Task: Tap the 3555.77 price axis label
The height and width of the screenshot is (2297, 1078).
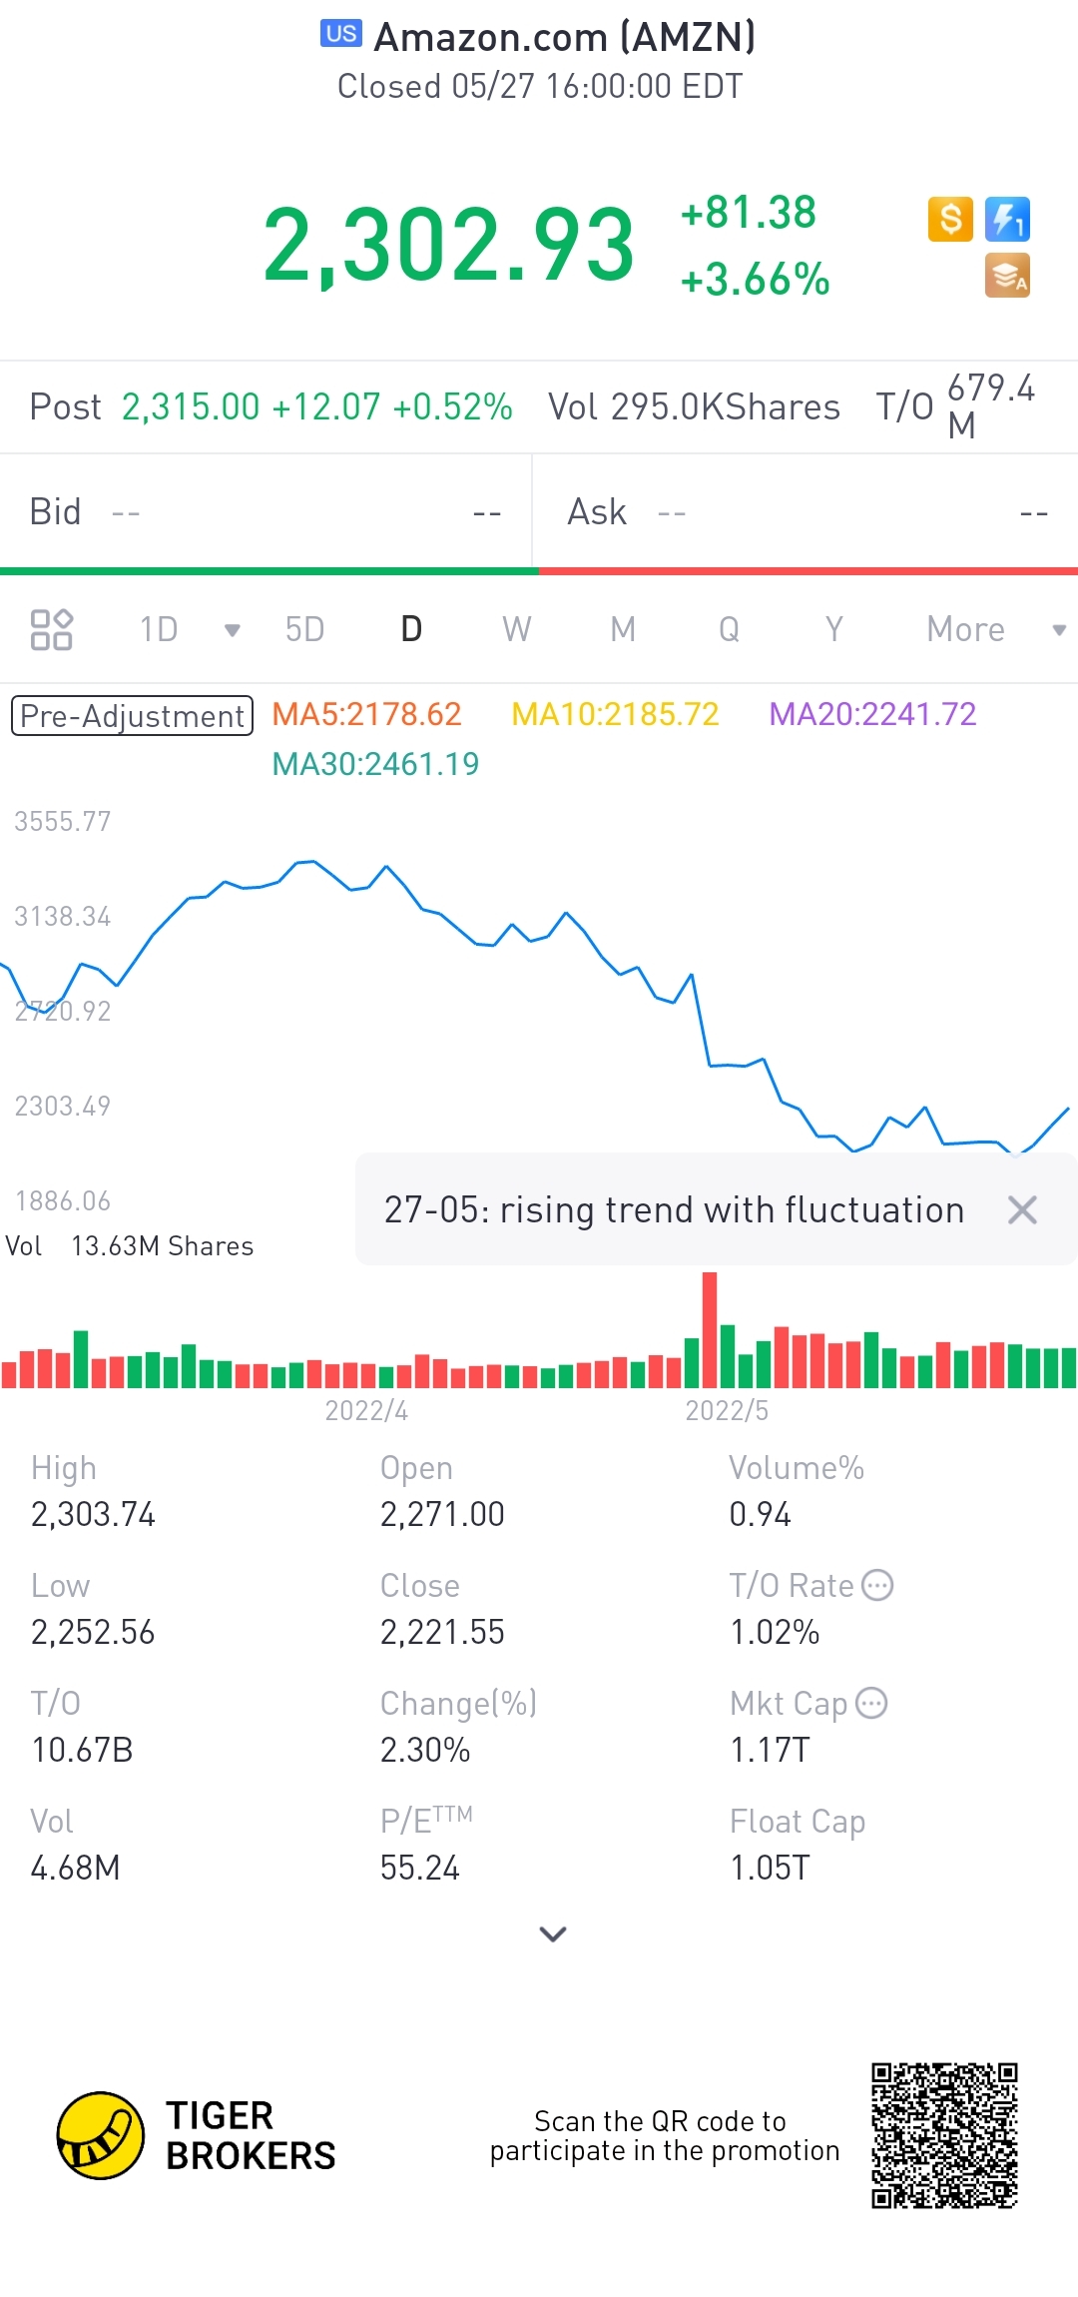Action: [62, 821]
